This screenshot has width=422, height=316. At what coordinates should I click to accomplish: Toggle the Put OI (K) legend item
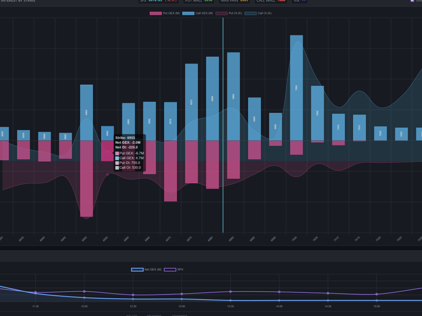click(229, 13)
